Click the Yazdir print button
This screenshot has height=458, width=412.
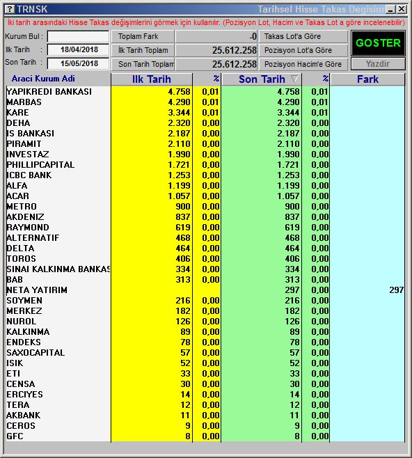tap(378, 63)
